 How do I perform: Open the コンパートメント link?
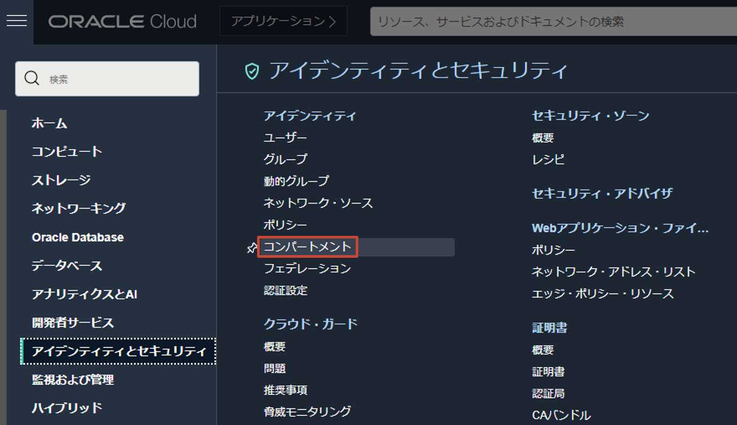click(x=307, y=247)
